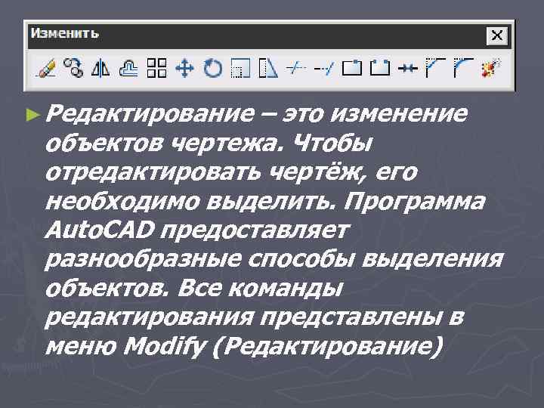Pick the Move tool with four arrows
The width and height of the screenshot is (544, 408).
click(x=184, y=68)
